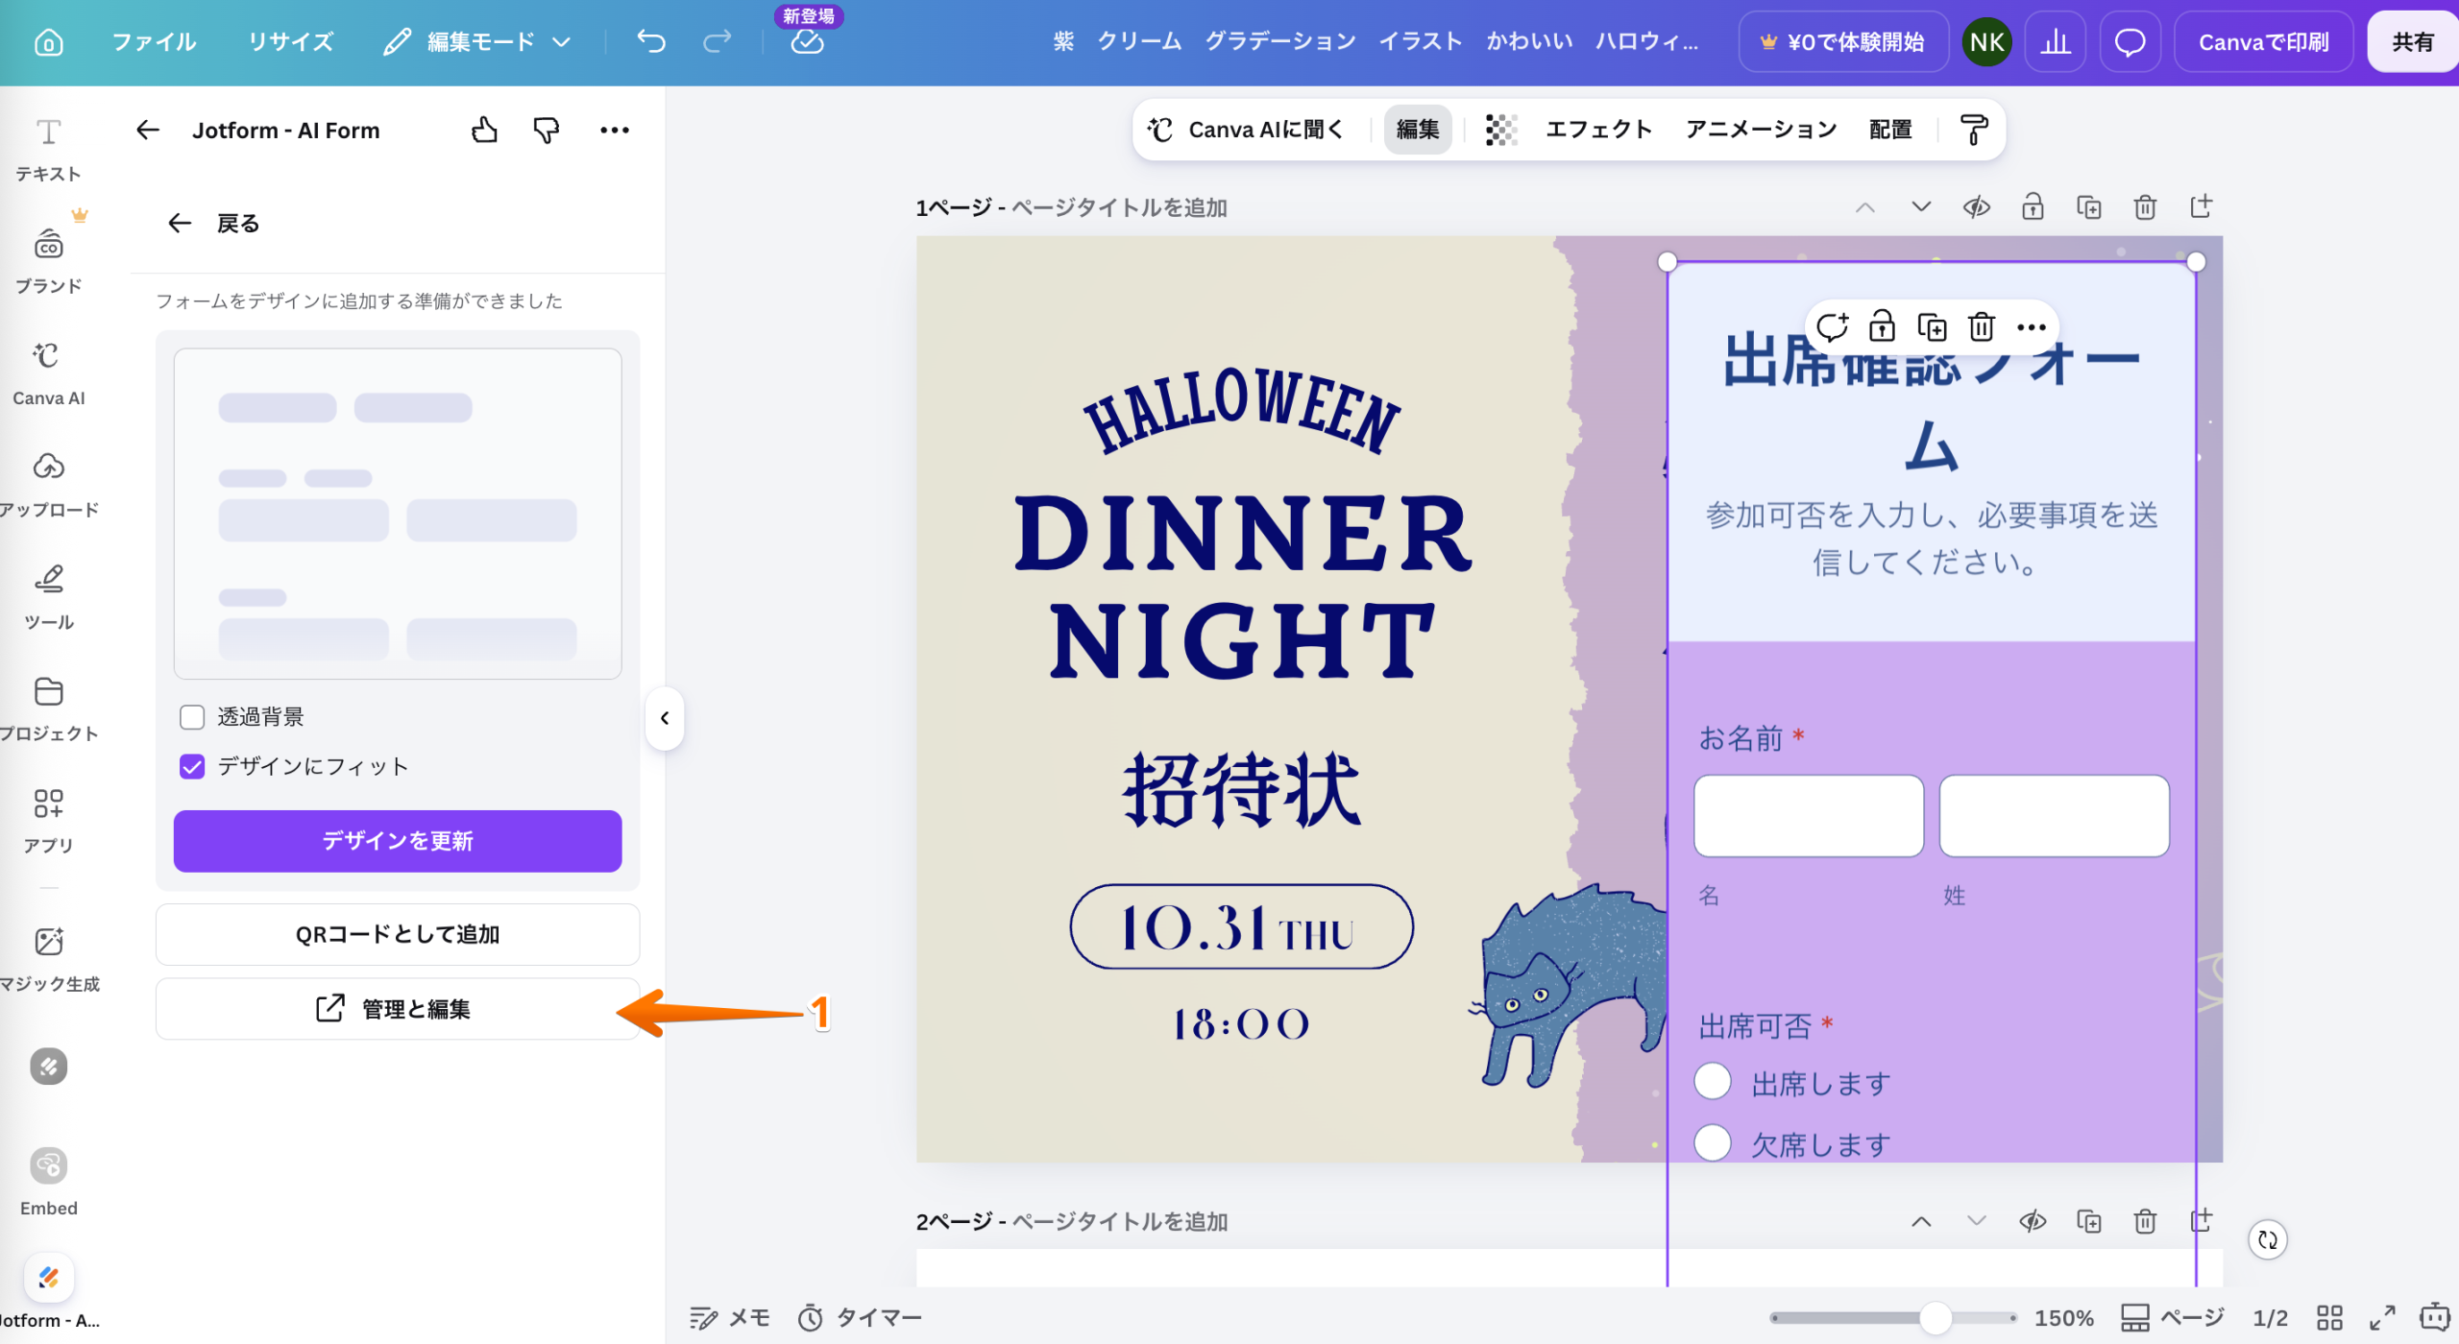Image resolution: width=2459 pixels, height=1344 pixels.
Task: Click QRコードとして追加 button
Action: [397, 934]
